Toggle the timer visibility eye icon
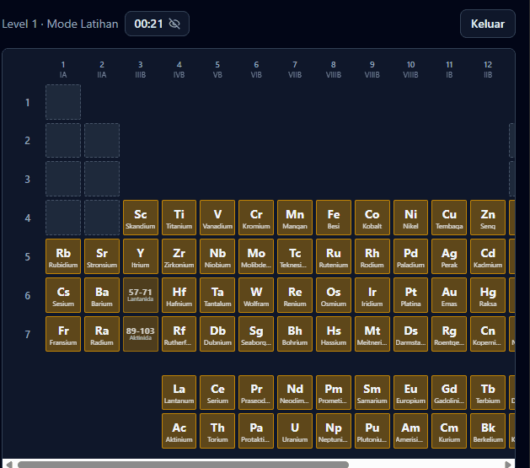 174,24
